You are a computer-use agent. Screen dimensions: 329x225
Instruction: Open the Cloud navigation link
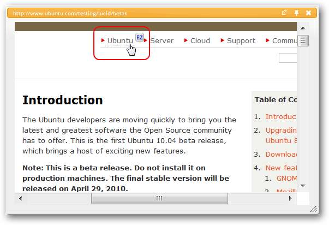pyautogui.click(x=200, y=40)
